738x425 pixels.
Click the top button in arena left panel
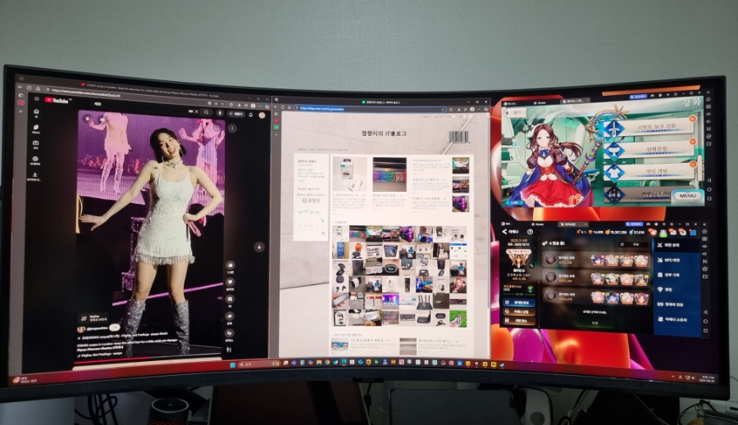(519, 302)
